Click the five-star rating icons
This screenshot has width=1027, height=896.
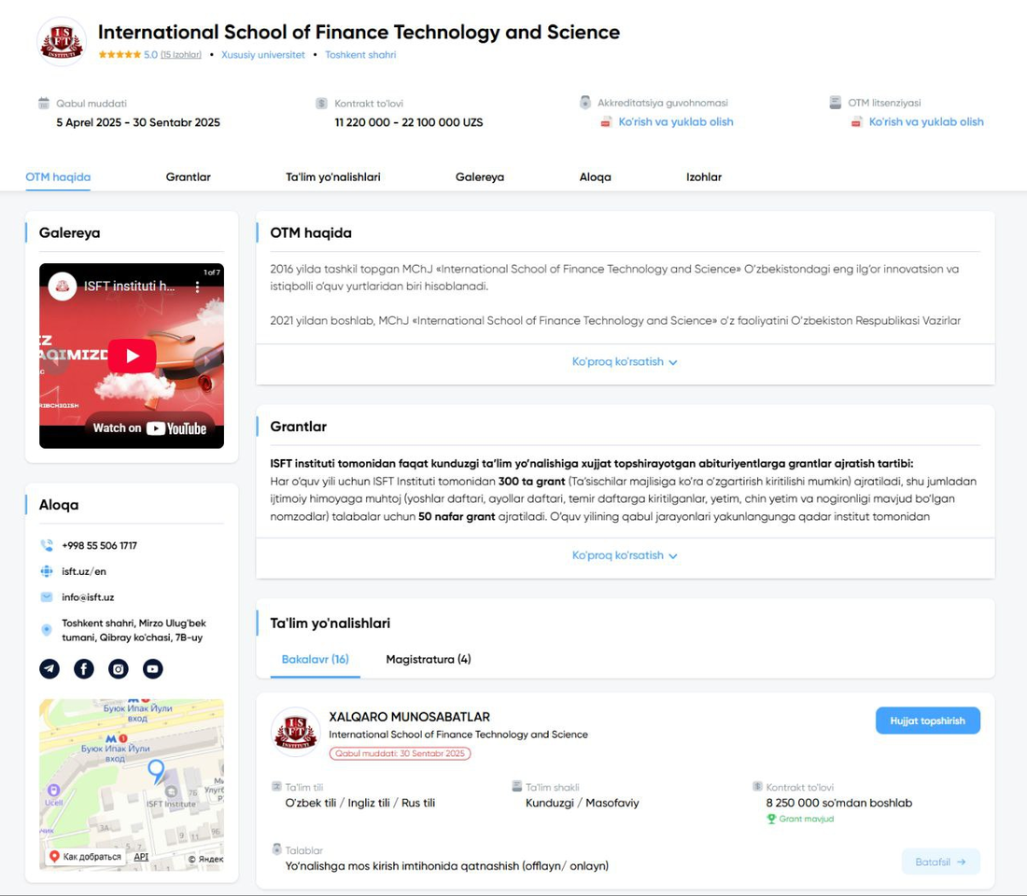coord(120,55)
